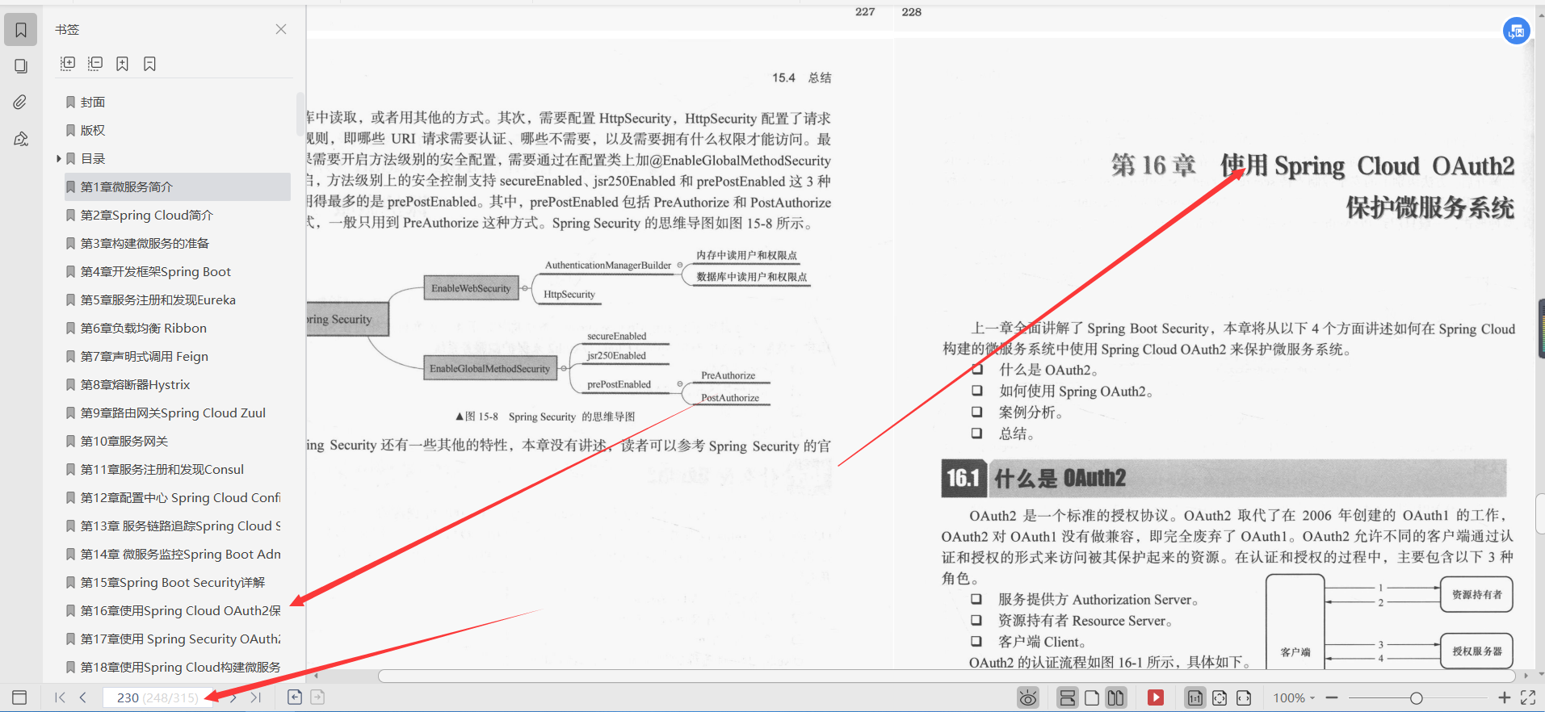The width and height of the screenshot is (1545, 712).
Task: Zoom out with the minus button
Action: coord(1332,697)
